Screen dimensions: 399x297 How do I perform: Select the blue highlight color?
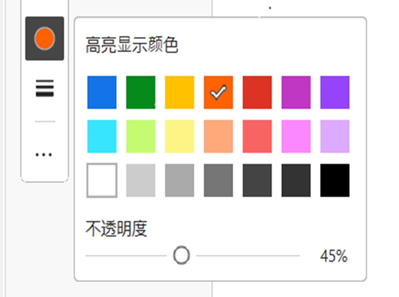[x=101, y=92]
